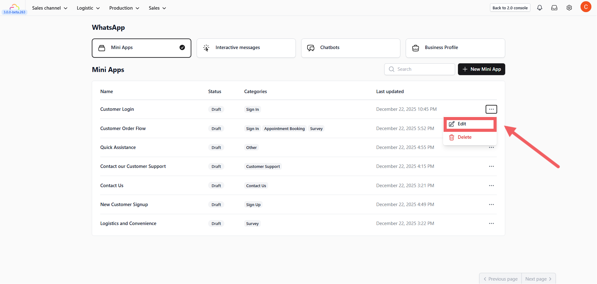597x284 pixels.
Task: Click the cloud logo icon
Action: point(14,7)
